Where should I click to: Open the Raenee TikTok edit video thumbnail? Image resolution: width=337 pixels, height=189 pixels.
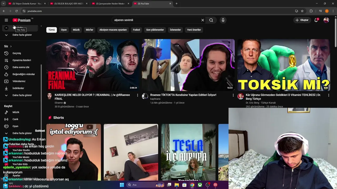tap(188, 65)
